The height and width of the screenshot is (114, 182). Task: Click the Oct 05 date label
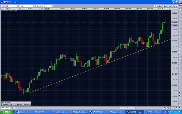(x=161, y=9)
